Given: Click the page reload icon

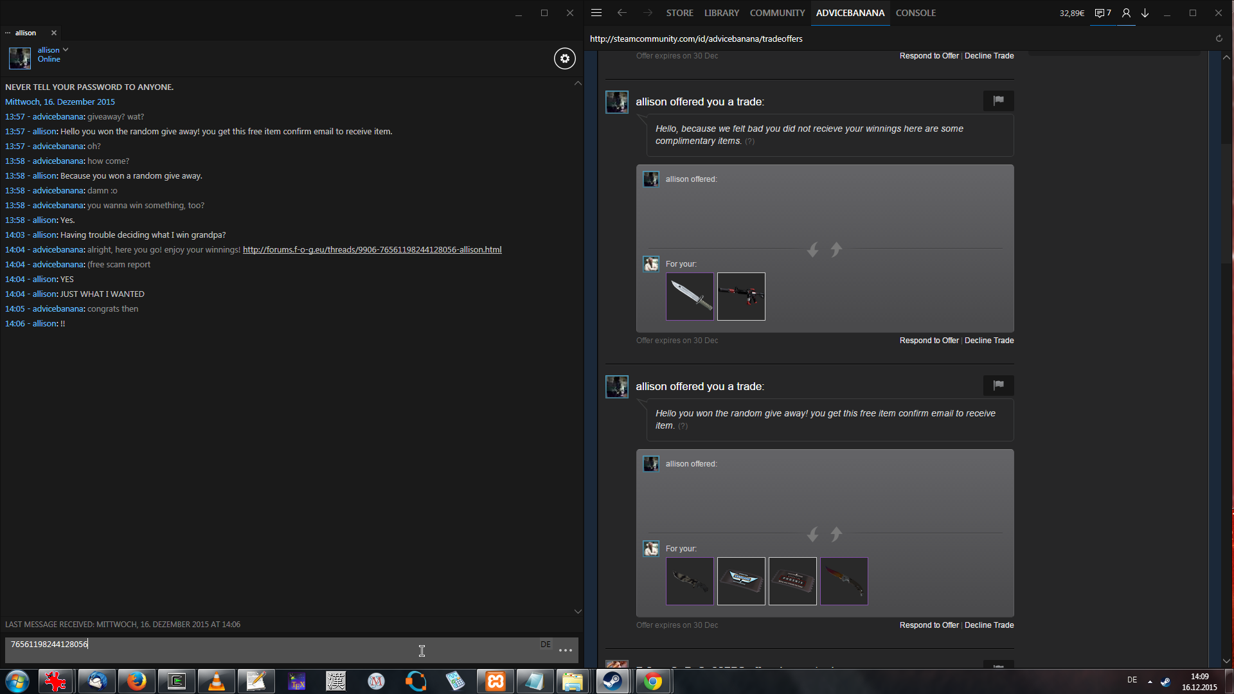Looking at the screenshot, I should coord(1219,39).
